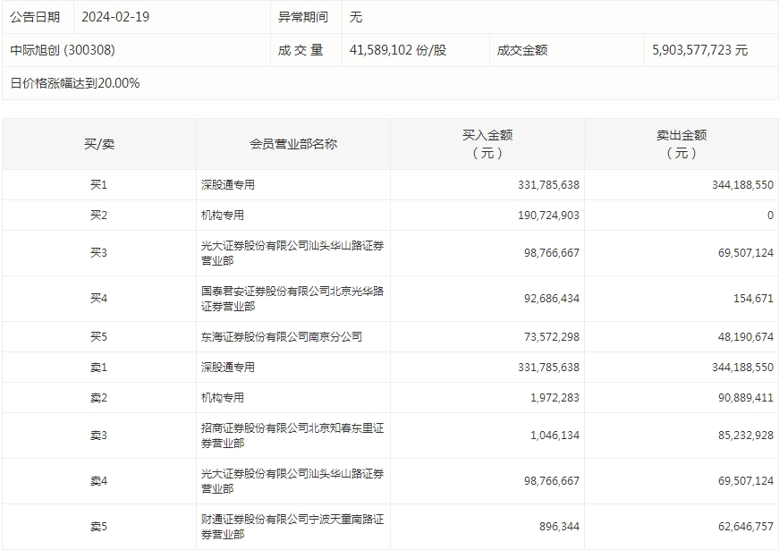
Task: Click buy amount 98,766,667 in 卖4 row
Action: [x=552, y=481]
